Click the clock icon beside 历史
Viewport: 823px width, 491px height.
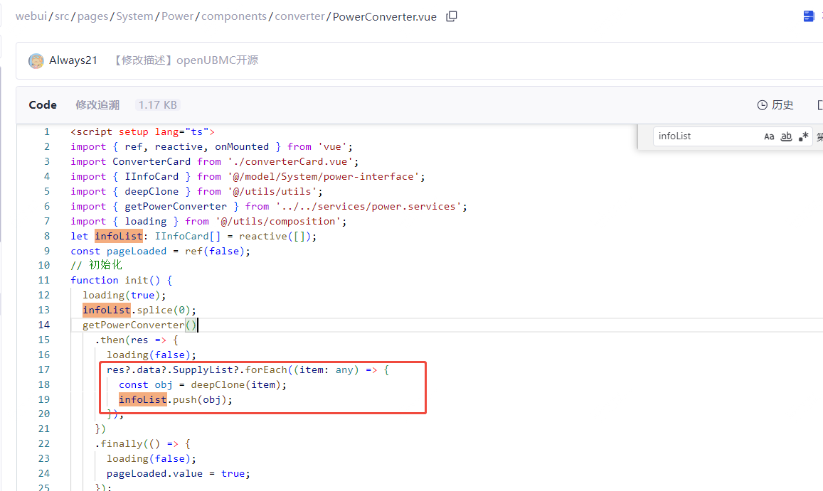[x=763, y=105]
